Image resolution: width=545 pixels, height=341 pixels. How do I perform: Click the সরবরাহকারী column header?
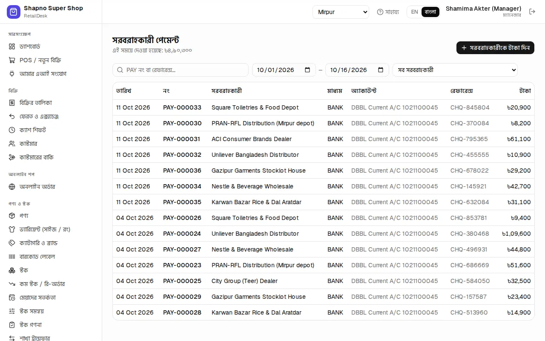click(227, 91)
